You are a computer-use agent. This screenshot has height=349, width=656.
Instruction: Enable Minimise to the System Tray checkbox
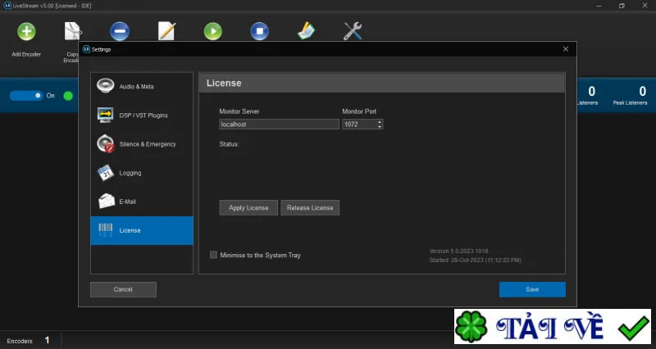(x=213, y=255)
